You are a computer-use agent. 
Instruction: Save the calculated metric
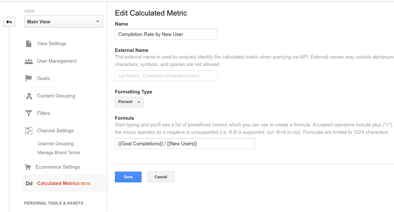tap(128, 177)
